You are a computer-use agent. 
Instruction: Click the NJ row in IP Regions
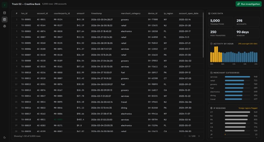pyautogui.click(x=234, y=116)
